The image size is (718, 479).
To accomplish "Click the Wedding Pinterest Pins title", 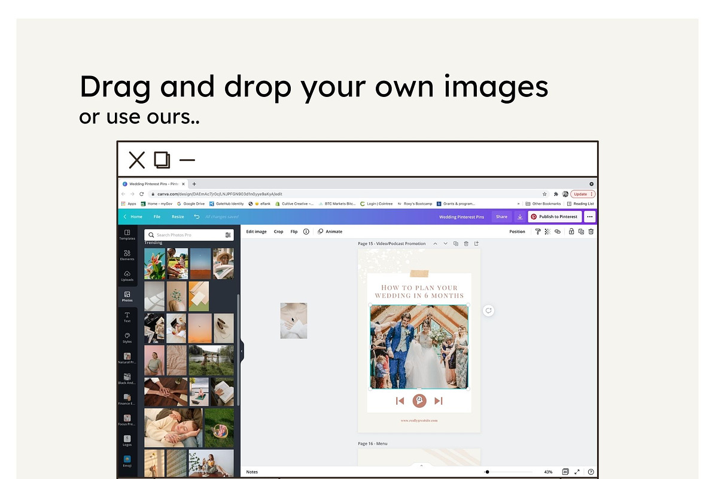I will (461, 217).
